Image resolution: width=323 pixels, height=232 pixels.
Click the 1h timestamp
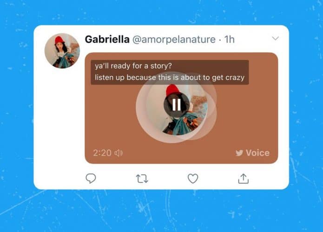pyautogui.click(x=229, y=39)
